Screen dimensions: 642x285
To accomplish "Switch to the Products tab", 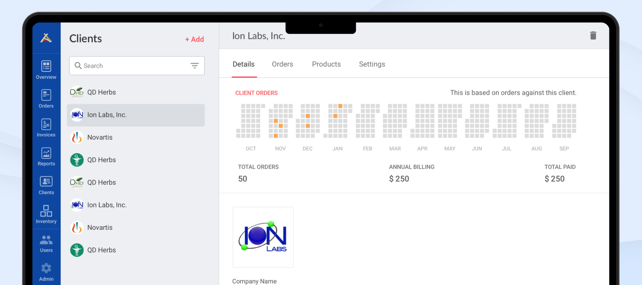I will coord(326,64).
